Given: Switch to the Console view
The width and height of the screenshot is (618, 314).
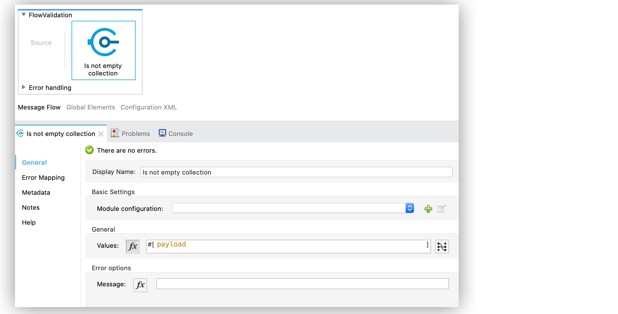Looking at the screenshot, I should [176, 134].
